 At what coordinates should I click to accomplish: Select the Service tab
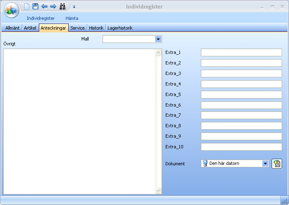click(x=78, y=28)
